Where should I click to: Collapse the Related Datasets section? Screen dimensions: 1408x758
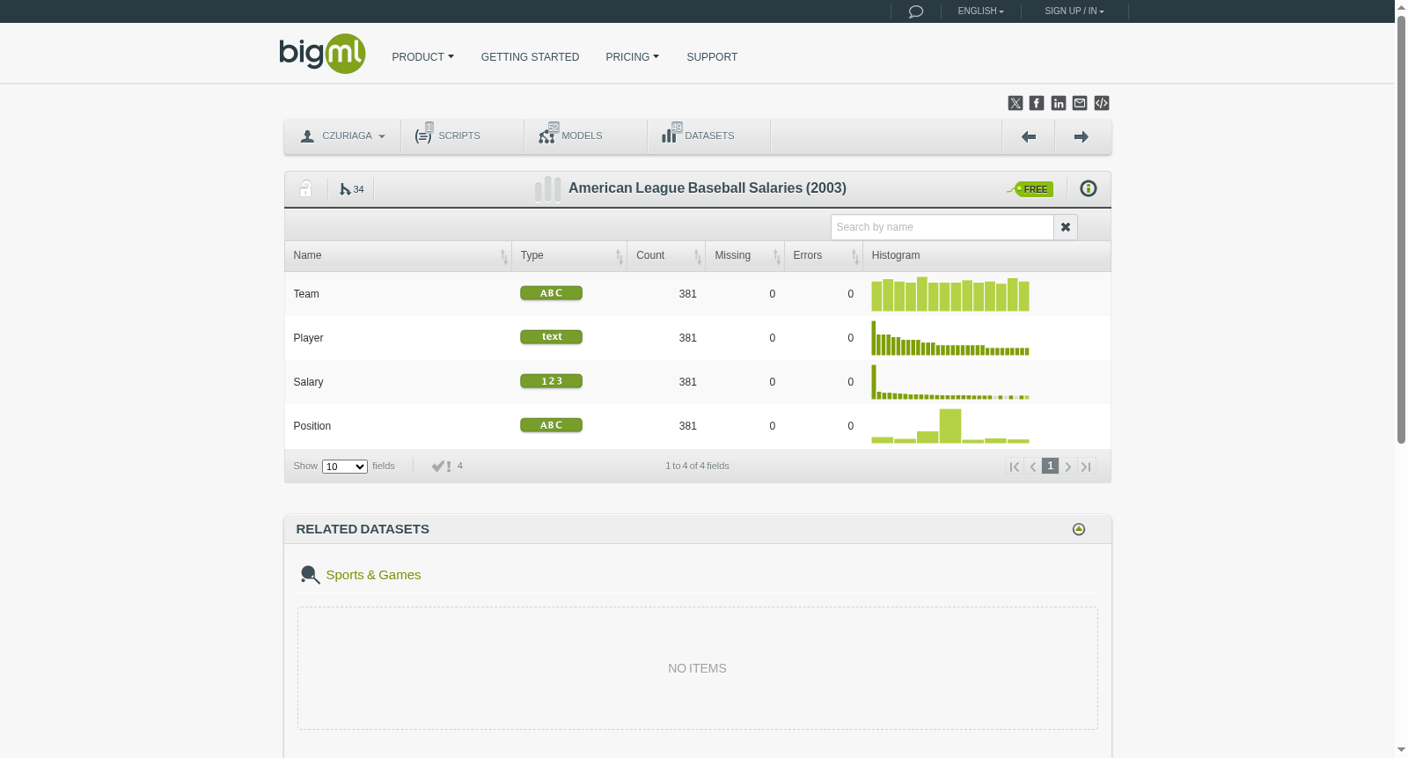coord(1079,529)
